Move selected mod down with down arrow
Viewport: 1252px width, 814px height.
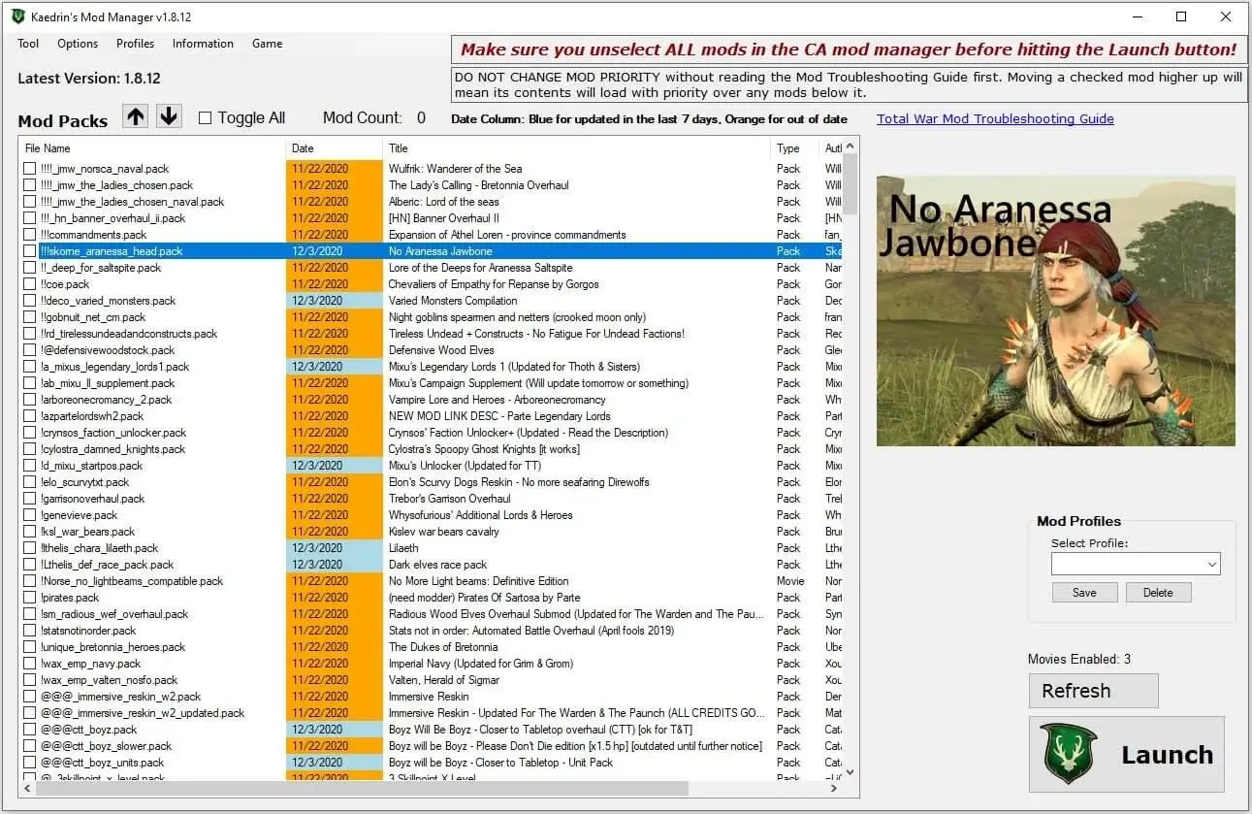coord(168,115)
